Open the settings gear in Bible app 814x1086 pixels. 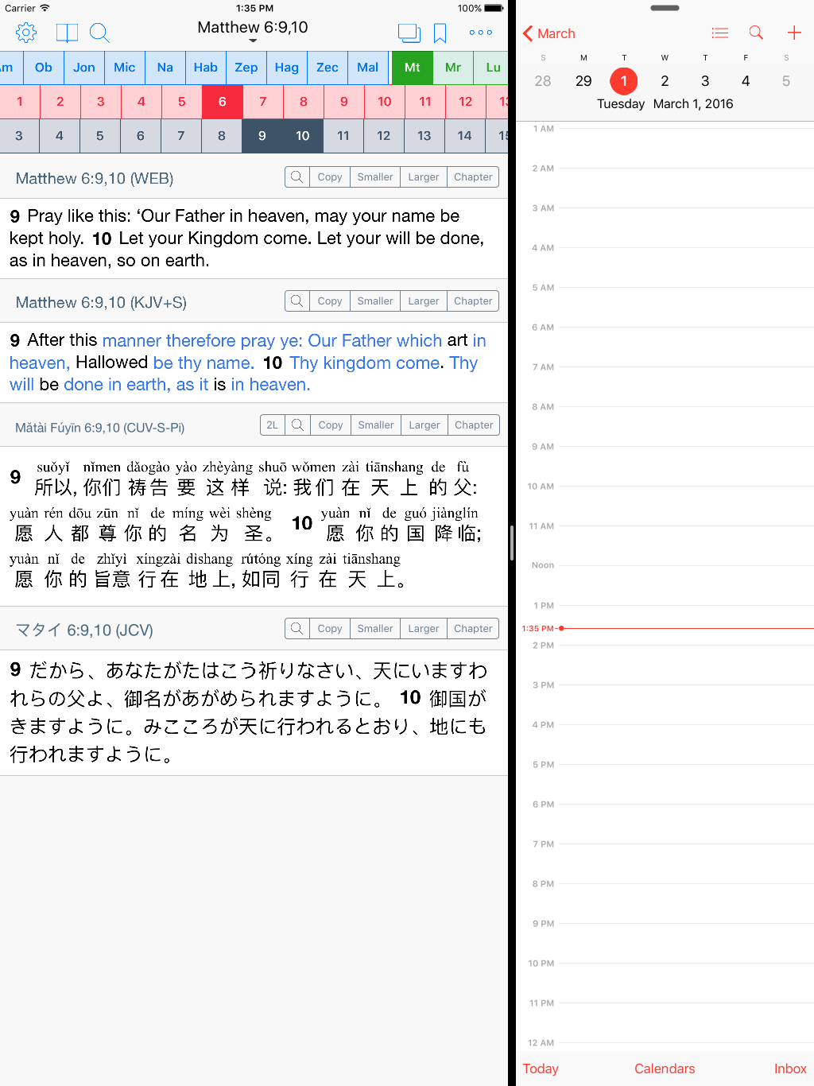coord(26,33)
